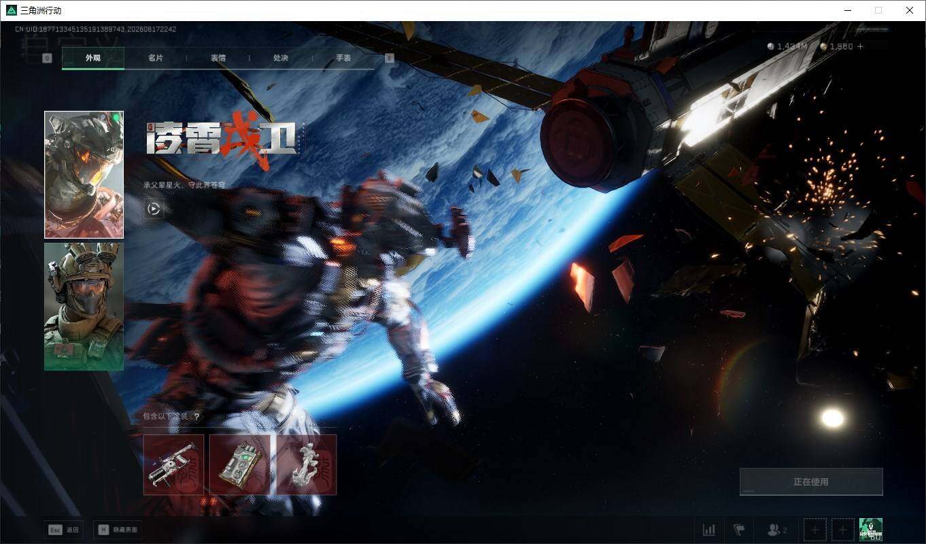Open the player avatar in bottom corner
The image size is (926, 544).
coord(871,530)
